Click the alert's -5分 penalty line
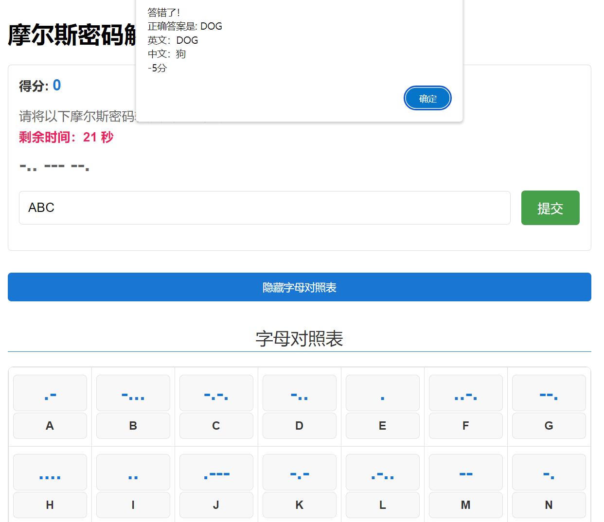 (157, 68)
